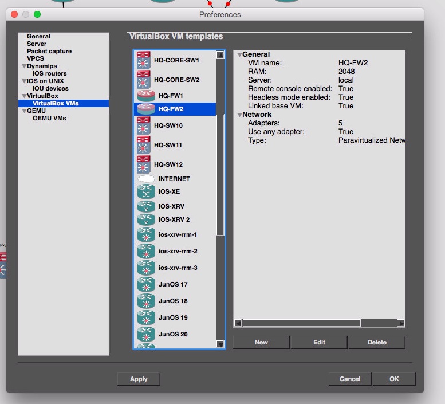Select the HQ-SW10 template name

pyautogui.click(x=168, y=125)
